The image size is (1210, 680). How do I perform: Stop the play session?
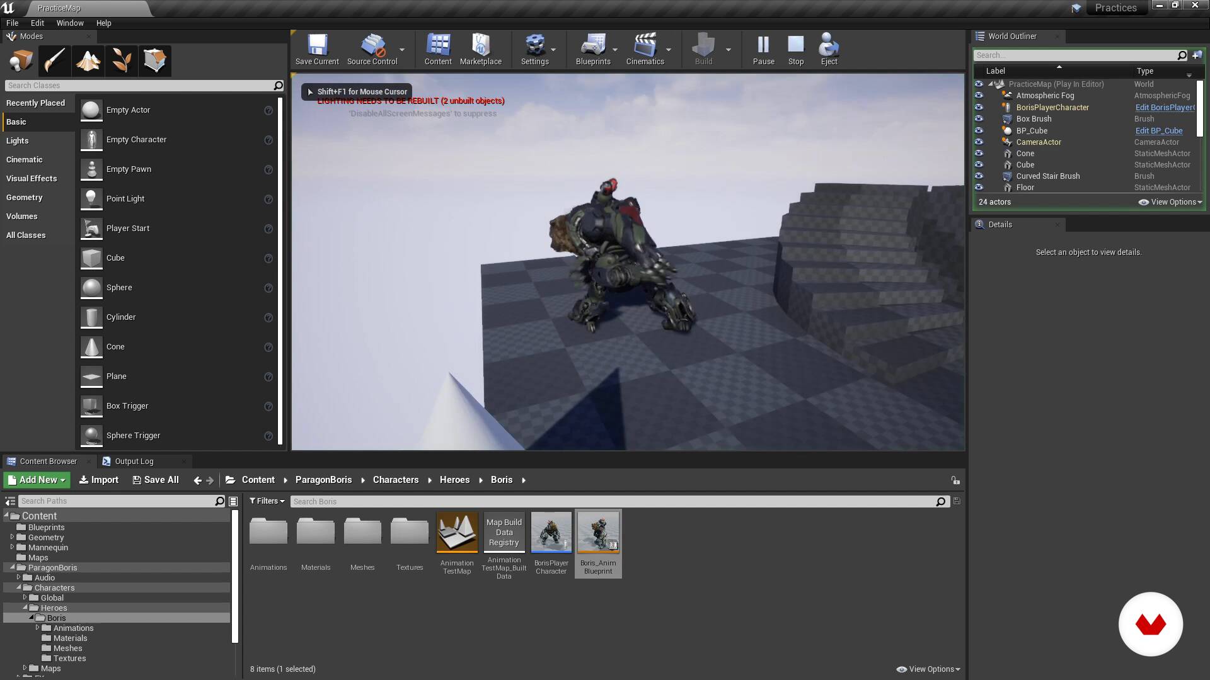[x=796, y=45]
